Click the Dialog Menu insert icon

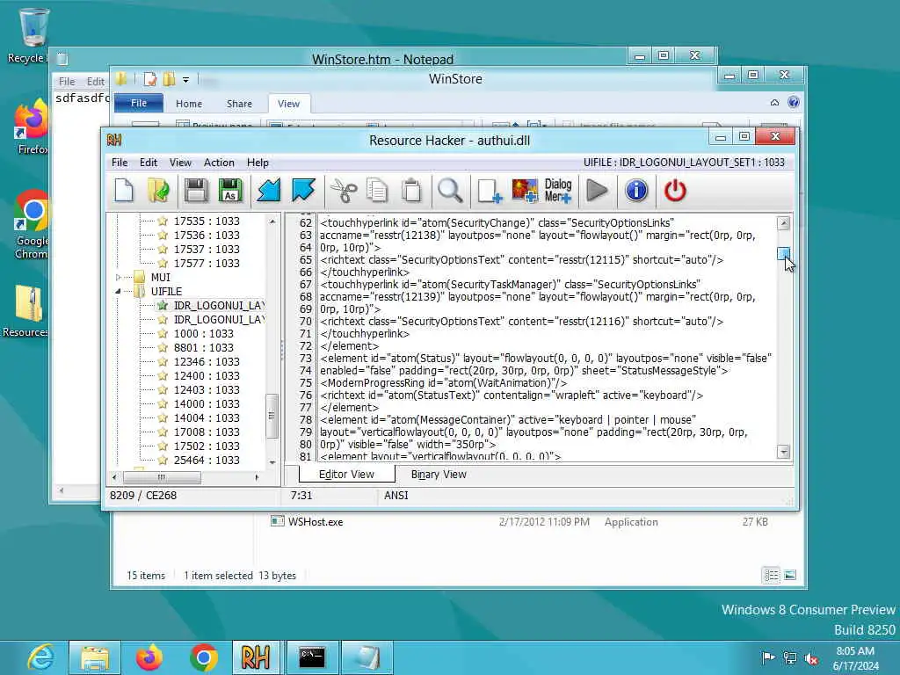click(x=558, y=191)
